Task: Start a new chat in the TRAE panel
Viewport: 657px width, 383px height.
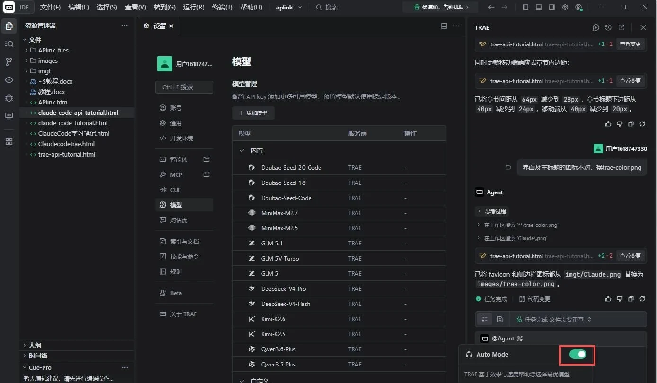Action: point(596,27)
